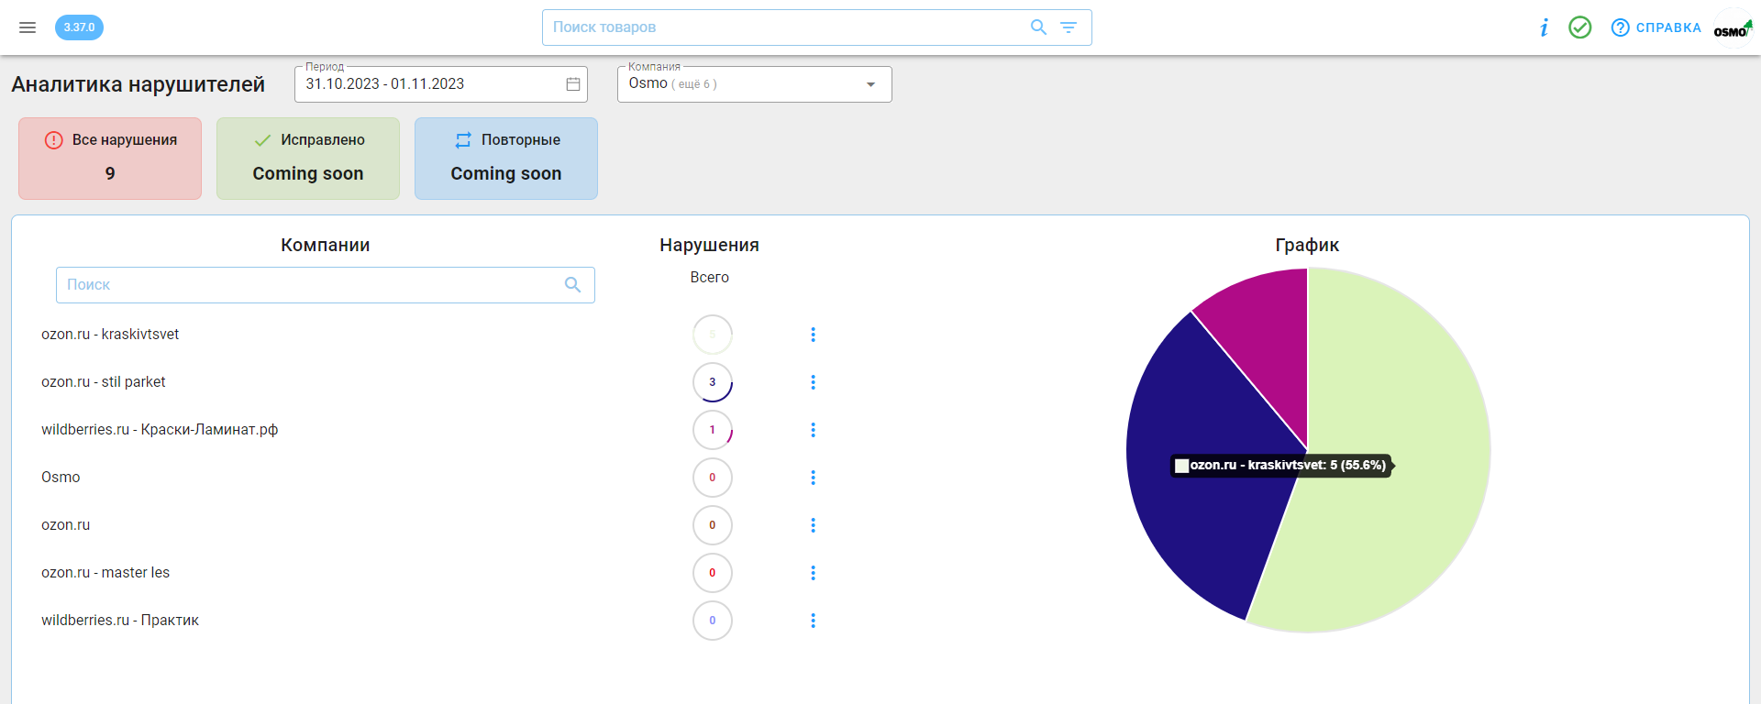
Task: Open the more menu for wildberries.ru - Практик
Action: 813,621
